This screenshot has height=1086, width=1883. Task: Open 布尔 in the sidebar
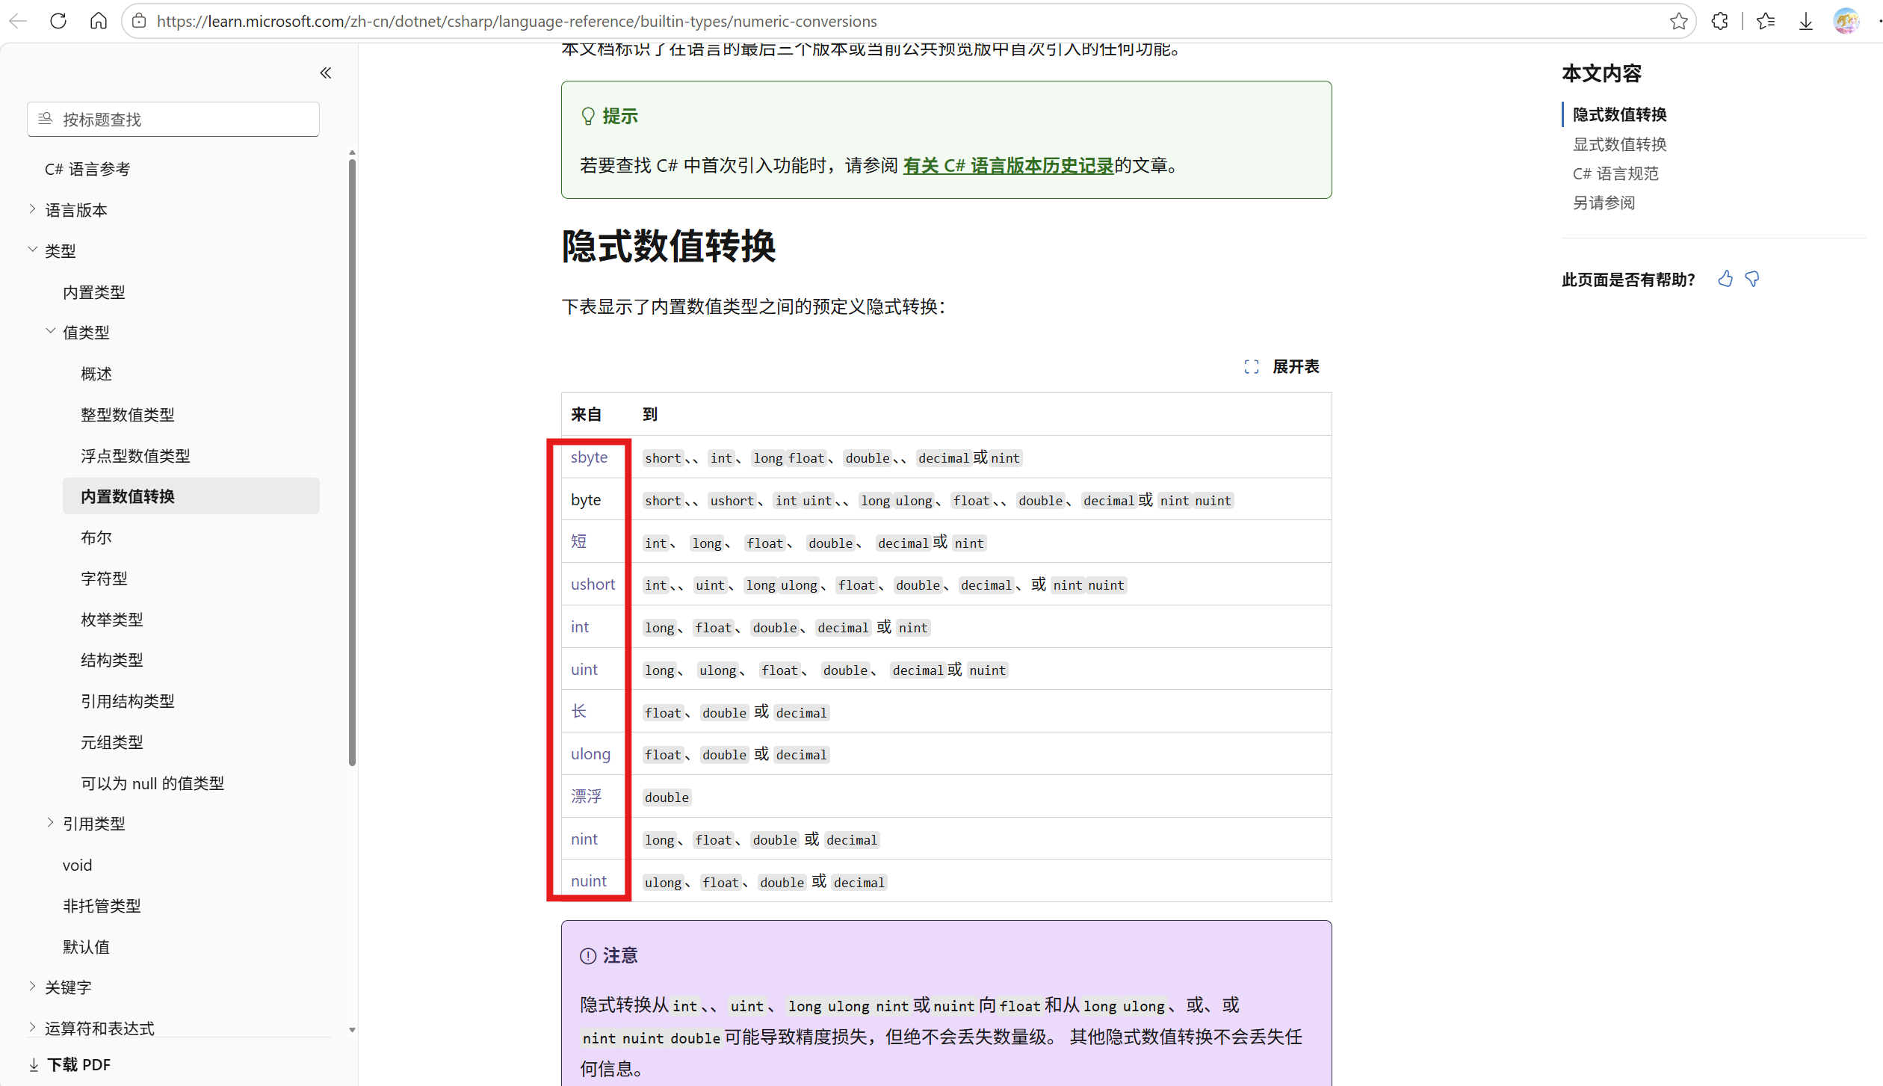96,537
